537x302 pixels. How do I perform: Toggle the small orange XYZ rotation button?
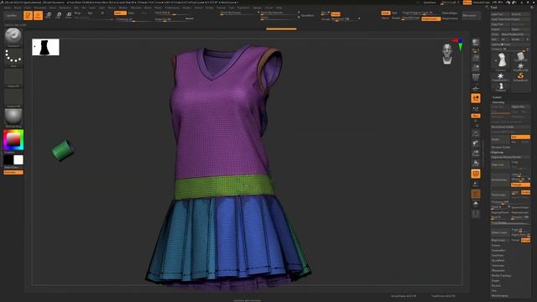click(x=476, y=116)
